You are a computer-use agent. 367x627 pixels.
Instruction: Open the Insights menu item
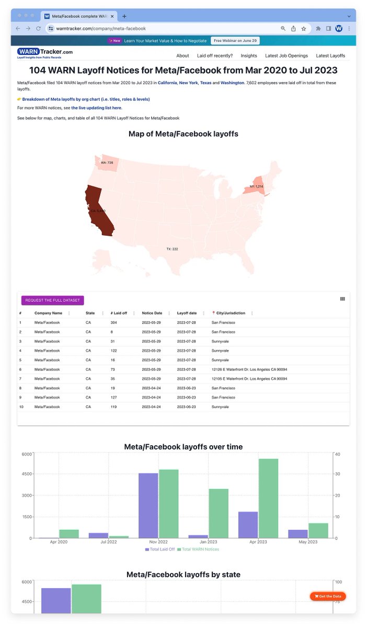(x=249, y=55)
